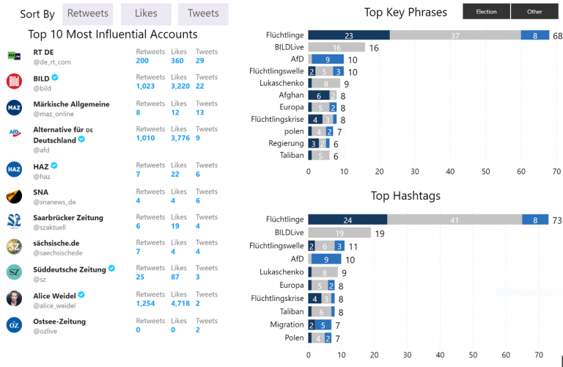Sort accounts by Tweets
The width and height of the screenshot is (563, 367).
point(203,14)
